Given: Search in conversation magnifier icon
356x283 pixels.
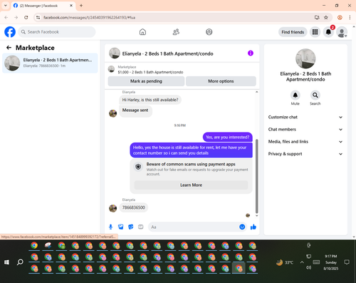Looking at the screenshot, I should click(x=315, y=96).
